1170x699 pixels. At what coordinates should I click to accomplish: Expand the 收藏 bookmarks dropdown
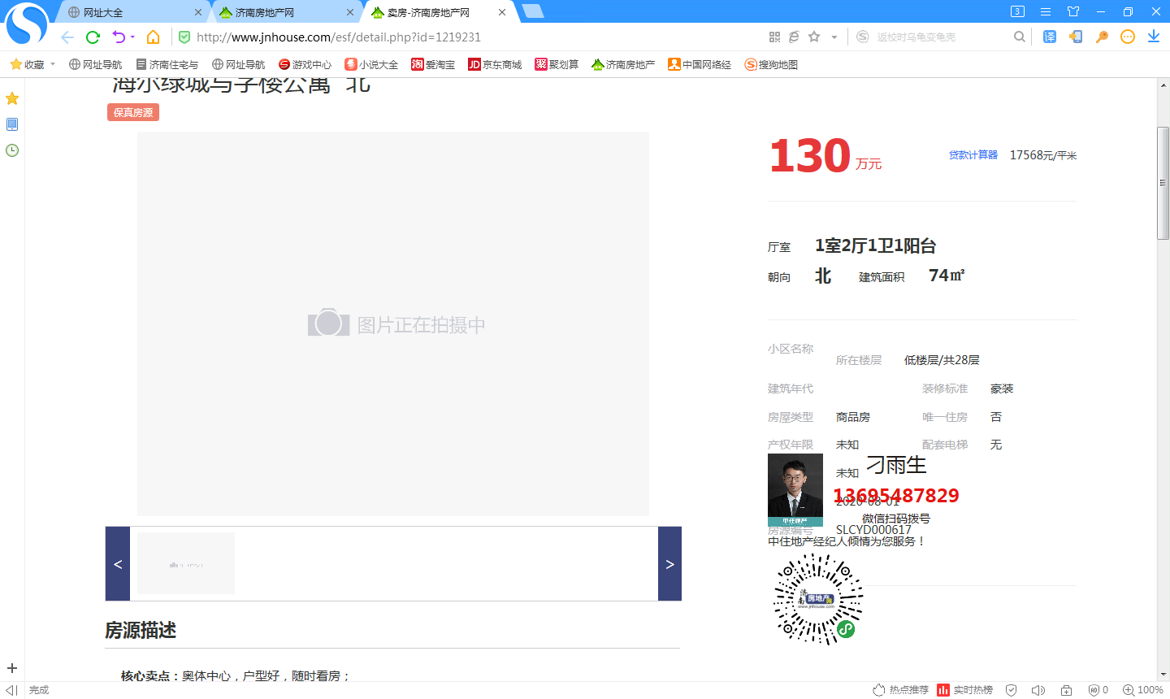32,64
